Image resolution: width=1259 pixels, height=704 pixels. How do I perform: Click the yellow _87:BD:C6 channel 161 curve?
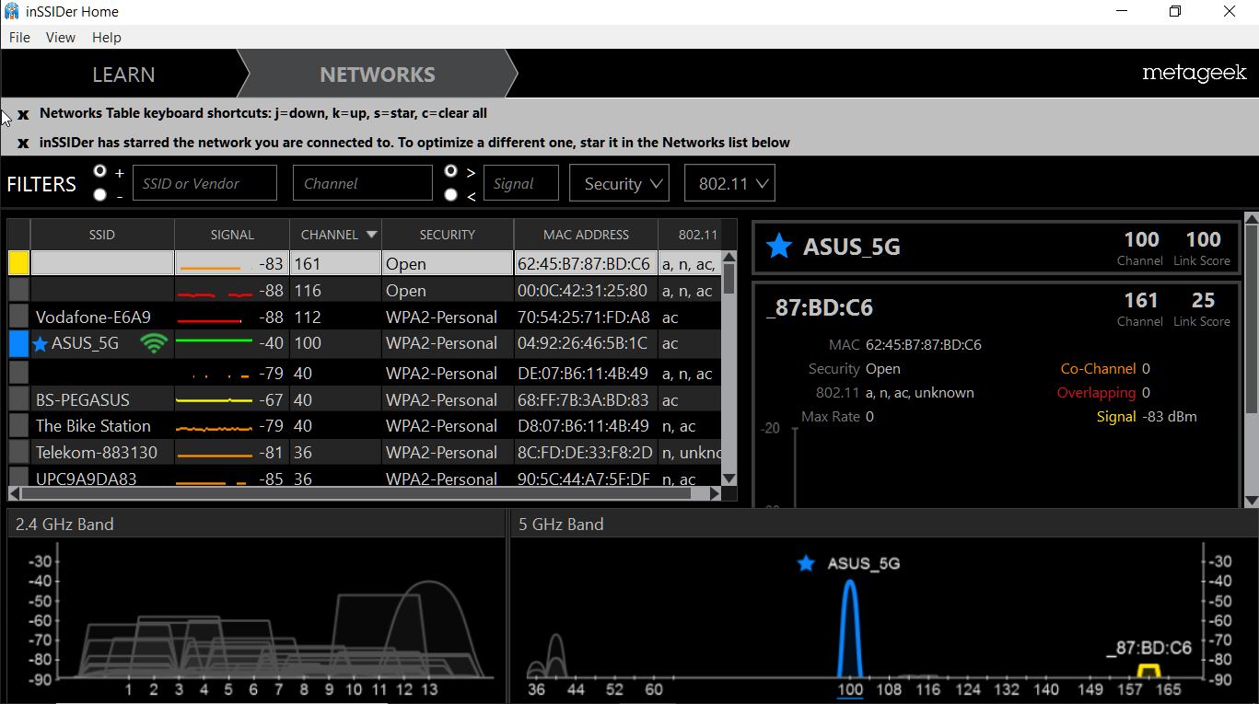tap(1148, 671)
